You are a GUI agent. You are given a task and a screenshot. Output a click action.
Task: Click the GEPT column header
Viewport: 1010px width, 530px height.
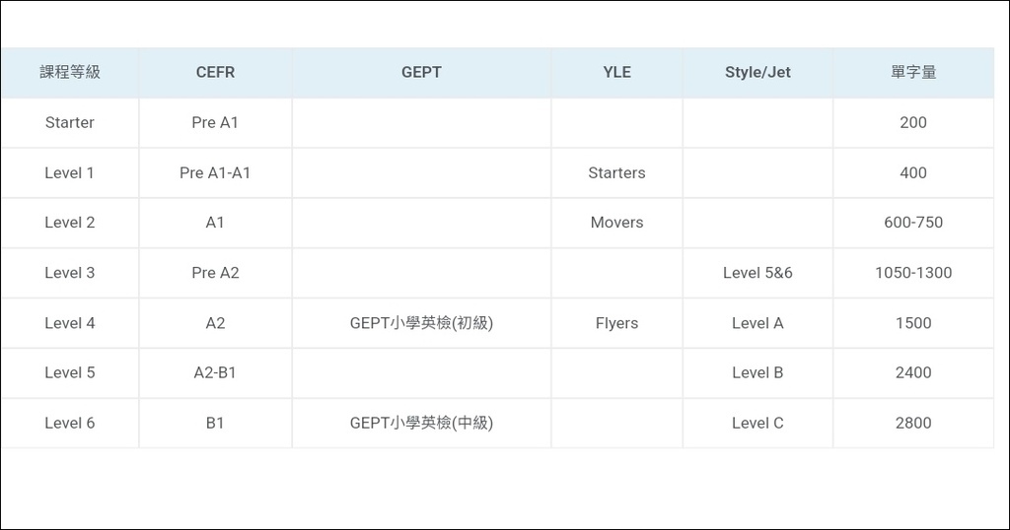(x=421, y=72)
